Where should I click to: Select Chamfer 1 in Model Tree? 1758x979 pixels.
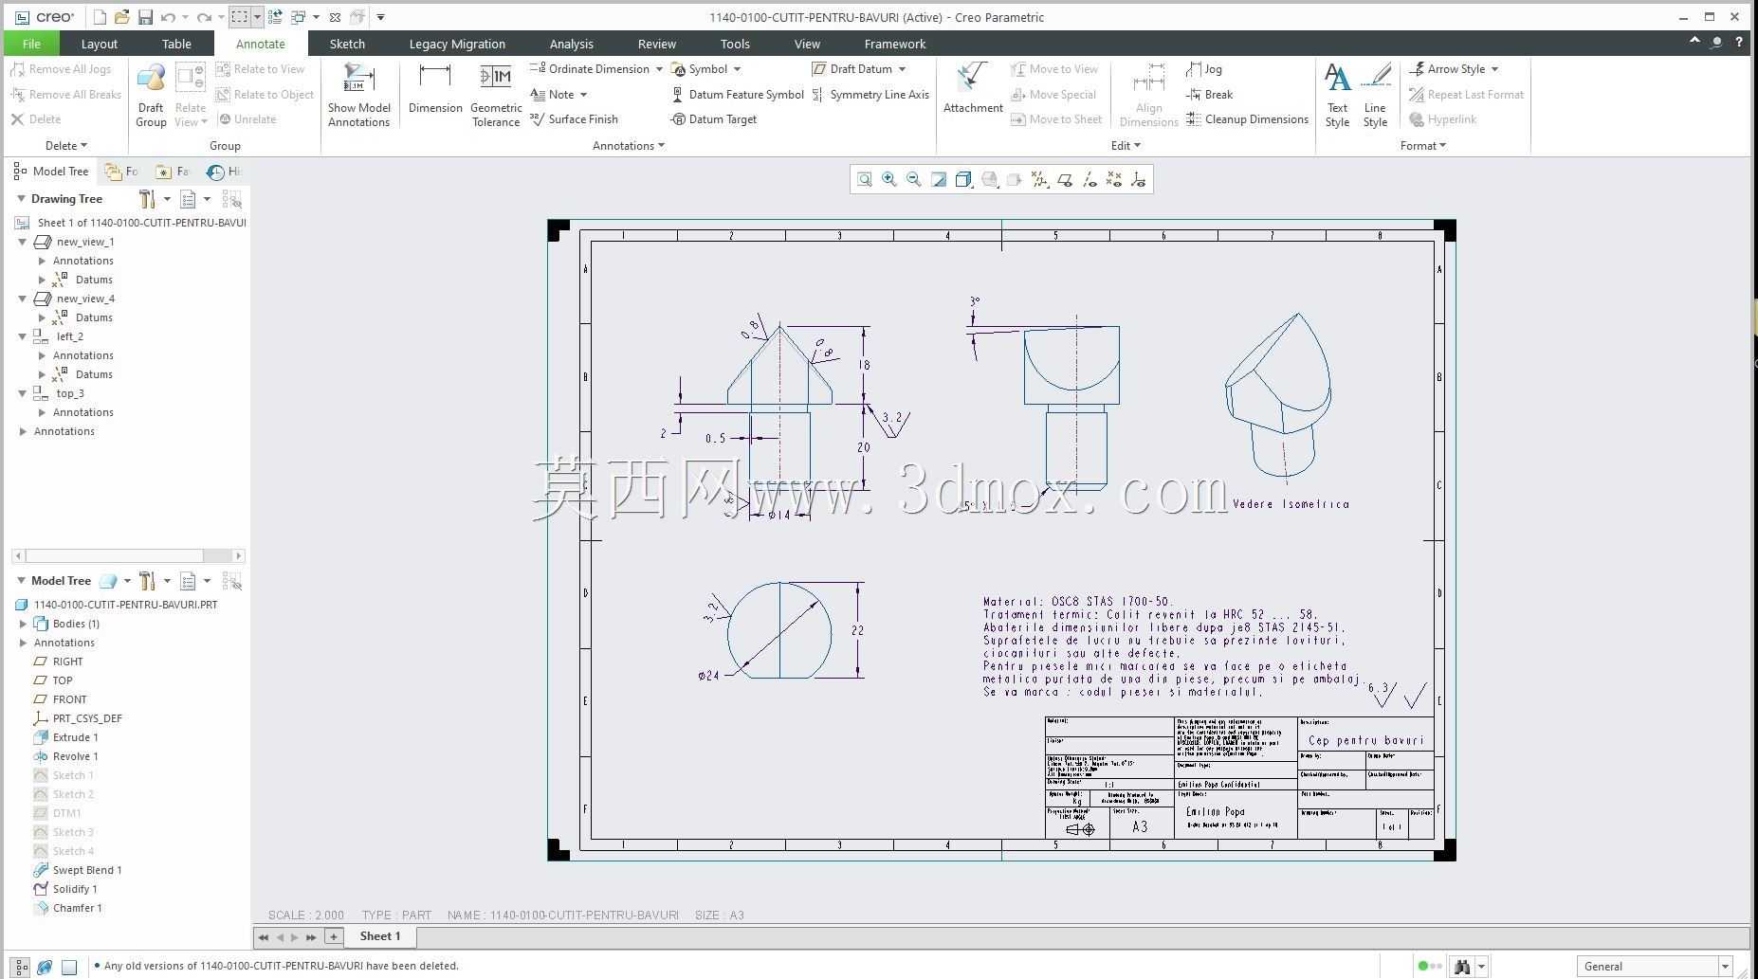68,908
